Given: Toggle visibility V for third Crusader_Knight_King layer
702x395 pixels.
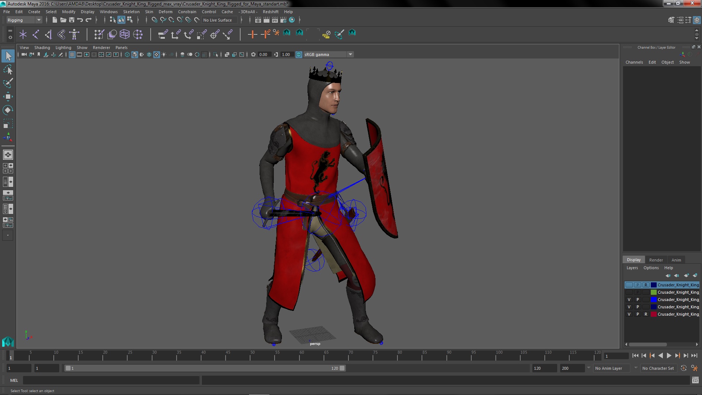Looking at the screenshot, I should pyautogui.click(x=629, y=300).
